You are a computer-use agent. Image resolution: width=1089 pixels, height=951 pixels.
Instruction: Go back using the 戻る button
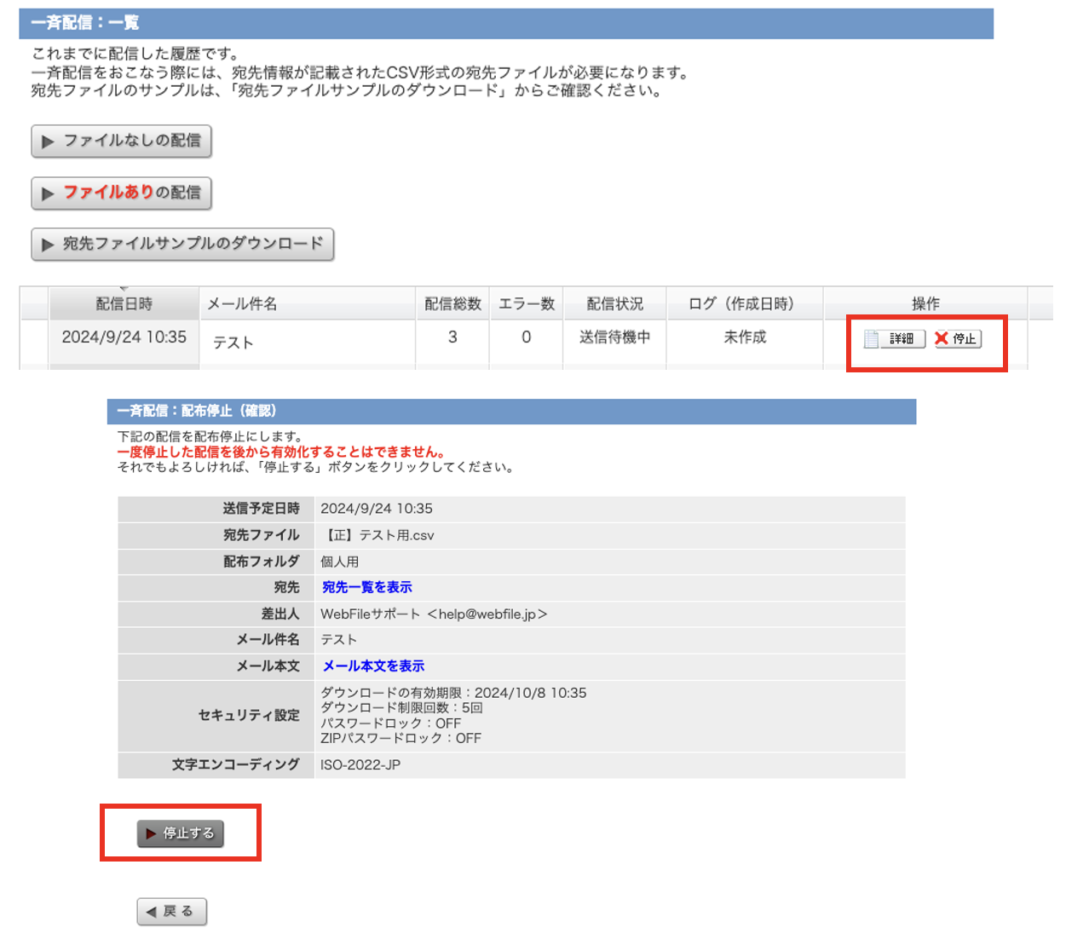[x=171, y=912]
